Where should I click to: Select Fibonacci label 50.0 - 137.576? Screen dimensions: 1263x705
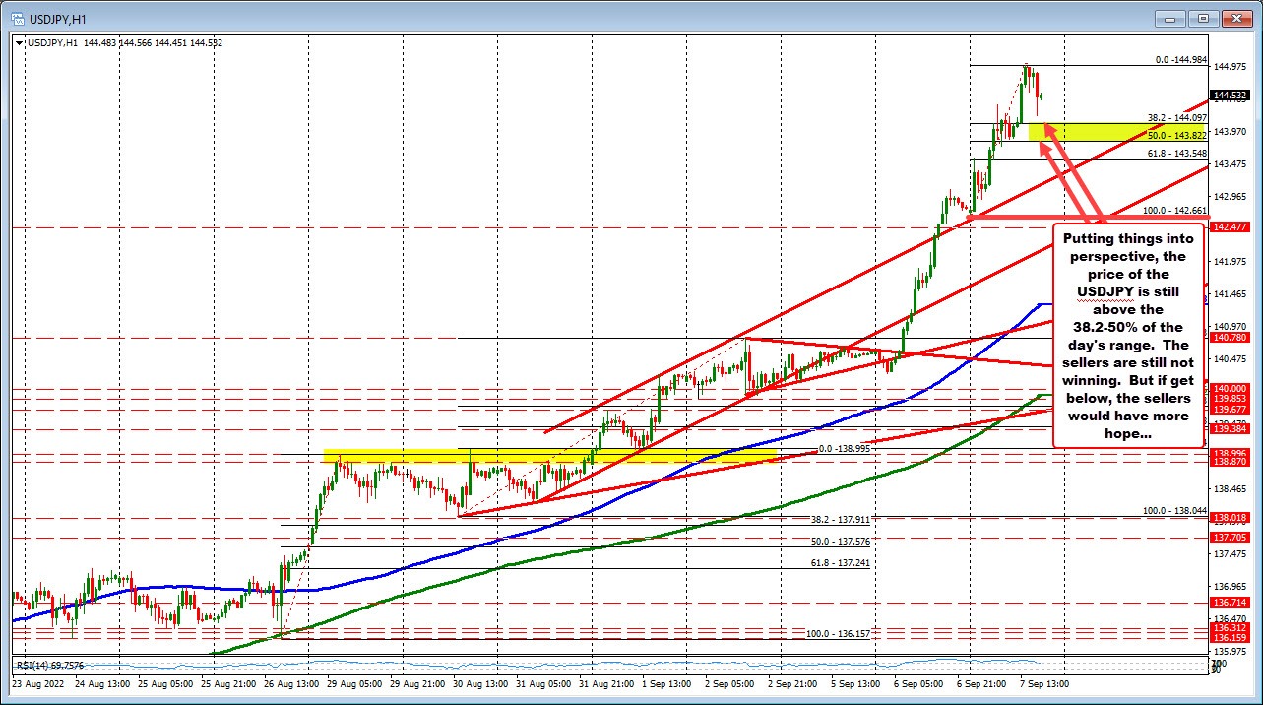[x=841, y=542]
